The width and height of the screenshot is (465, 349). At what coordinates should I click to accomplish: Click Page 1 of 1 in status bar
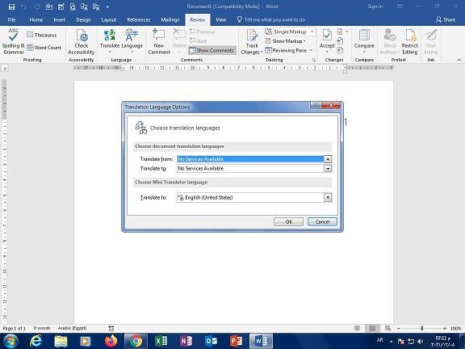pos(15,328)
